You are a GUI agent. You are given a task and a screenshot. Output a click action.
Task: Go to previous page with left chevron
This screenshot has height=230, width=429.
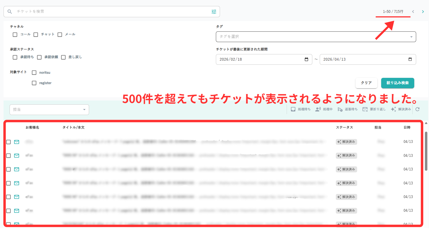(413, 11)
